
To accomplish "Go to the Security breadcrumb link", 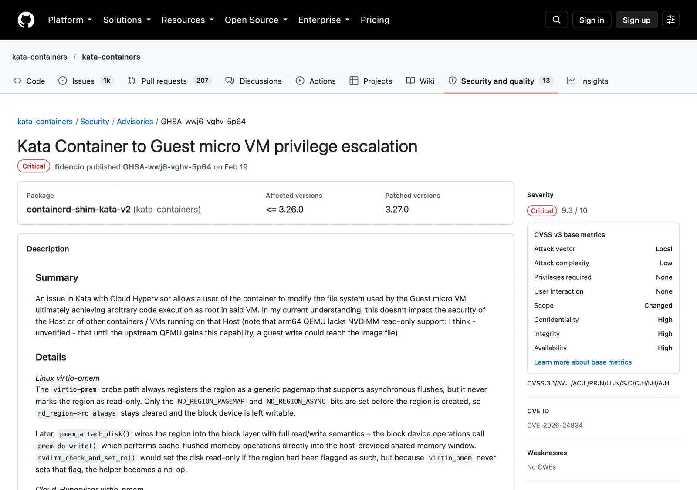I will pyautogui.click(x=95, y=122).
